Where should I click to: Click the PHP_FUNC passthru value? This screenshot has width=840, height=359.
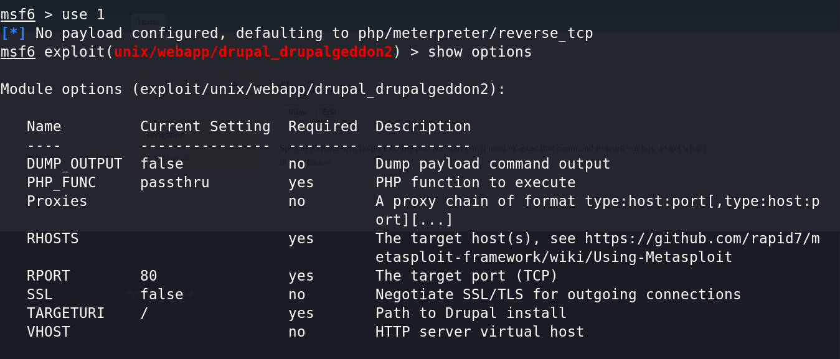175,182
